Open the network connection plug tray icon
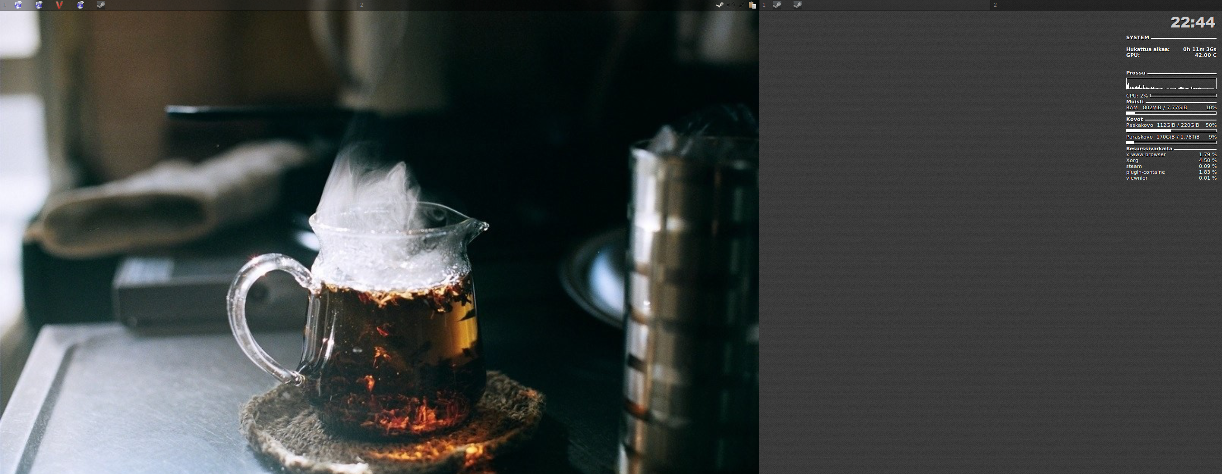The height and width of the screenshot is (474, 1222). (742, 5)
